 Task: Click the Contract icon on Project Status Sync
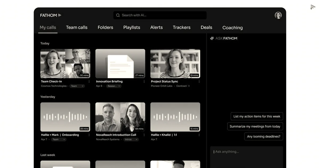click(x=189, y=86)
